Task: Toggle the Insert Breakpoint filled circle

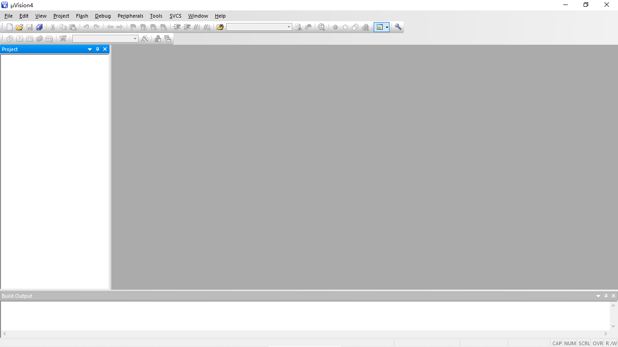Action: [335, 27]
